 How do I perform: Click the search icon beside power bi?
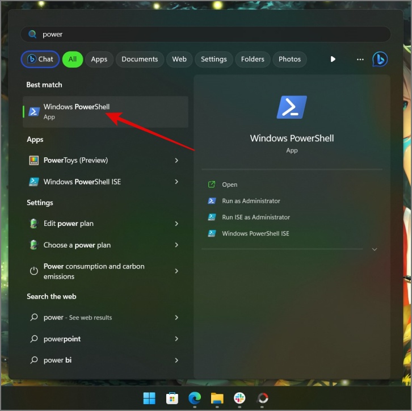(34, 360)
